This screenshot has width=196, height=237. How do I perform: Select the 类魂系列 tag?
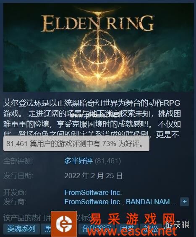(21, 229)
